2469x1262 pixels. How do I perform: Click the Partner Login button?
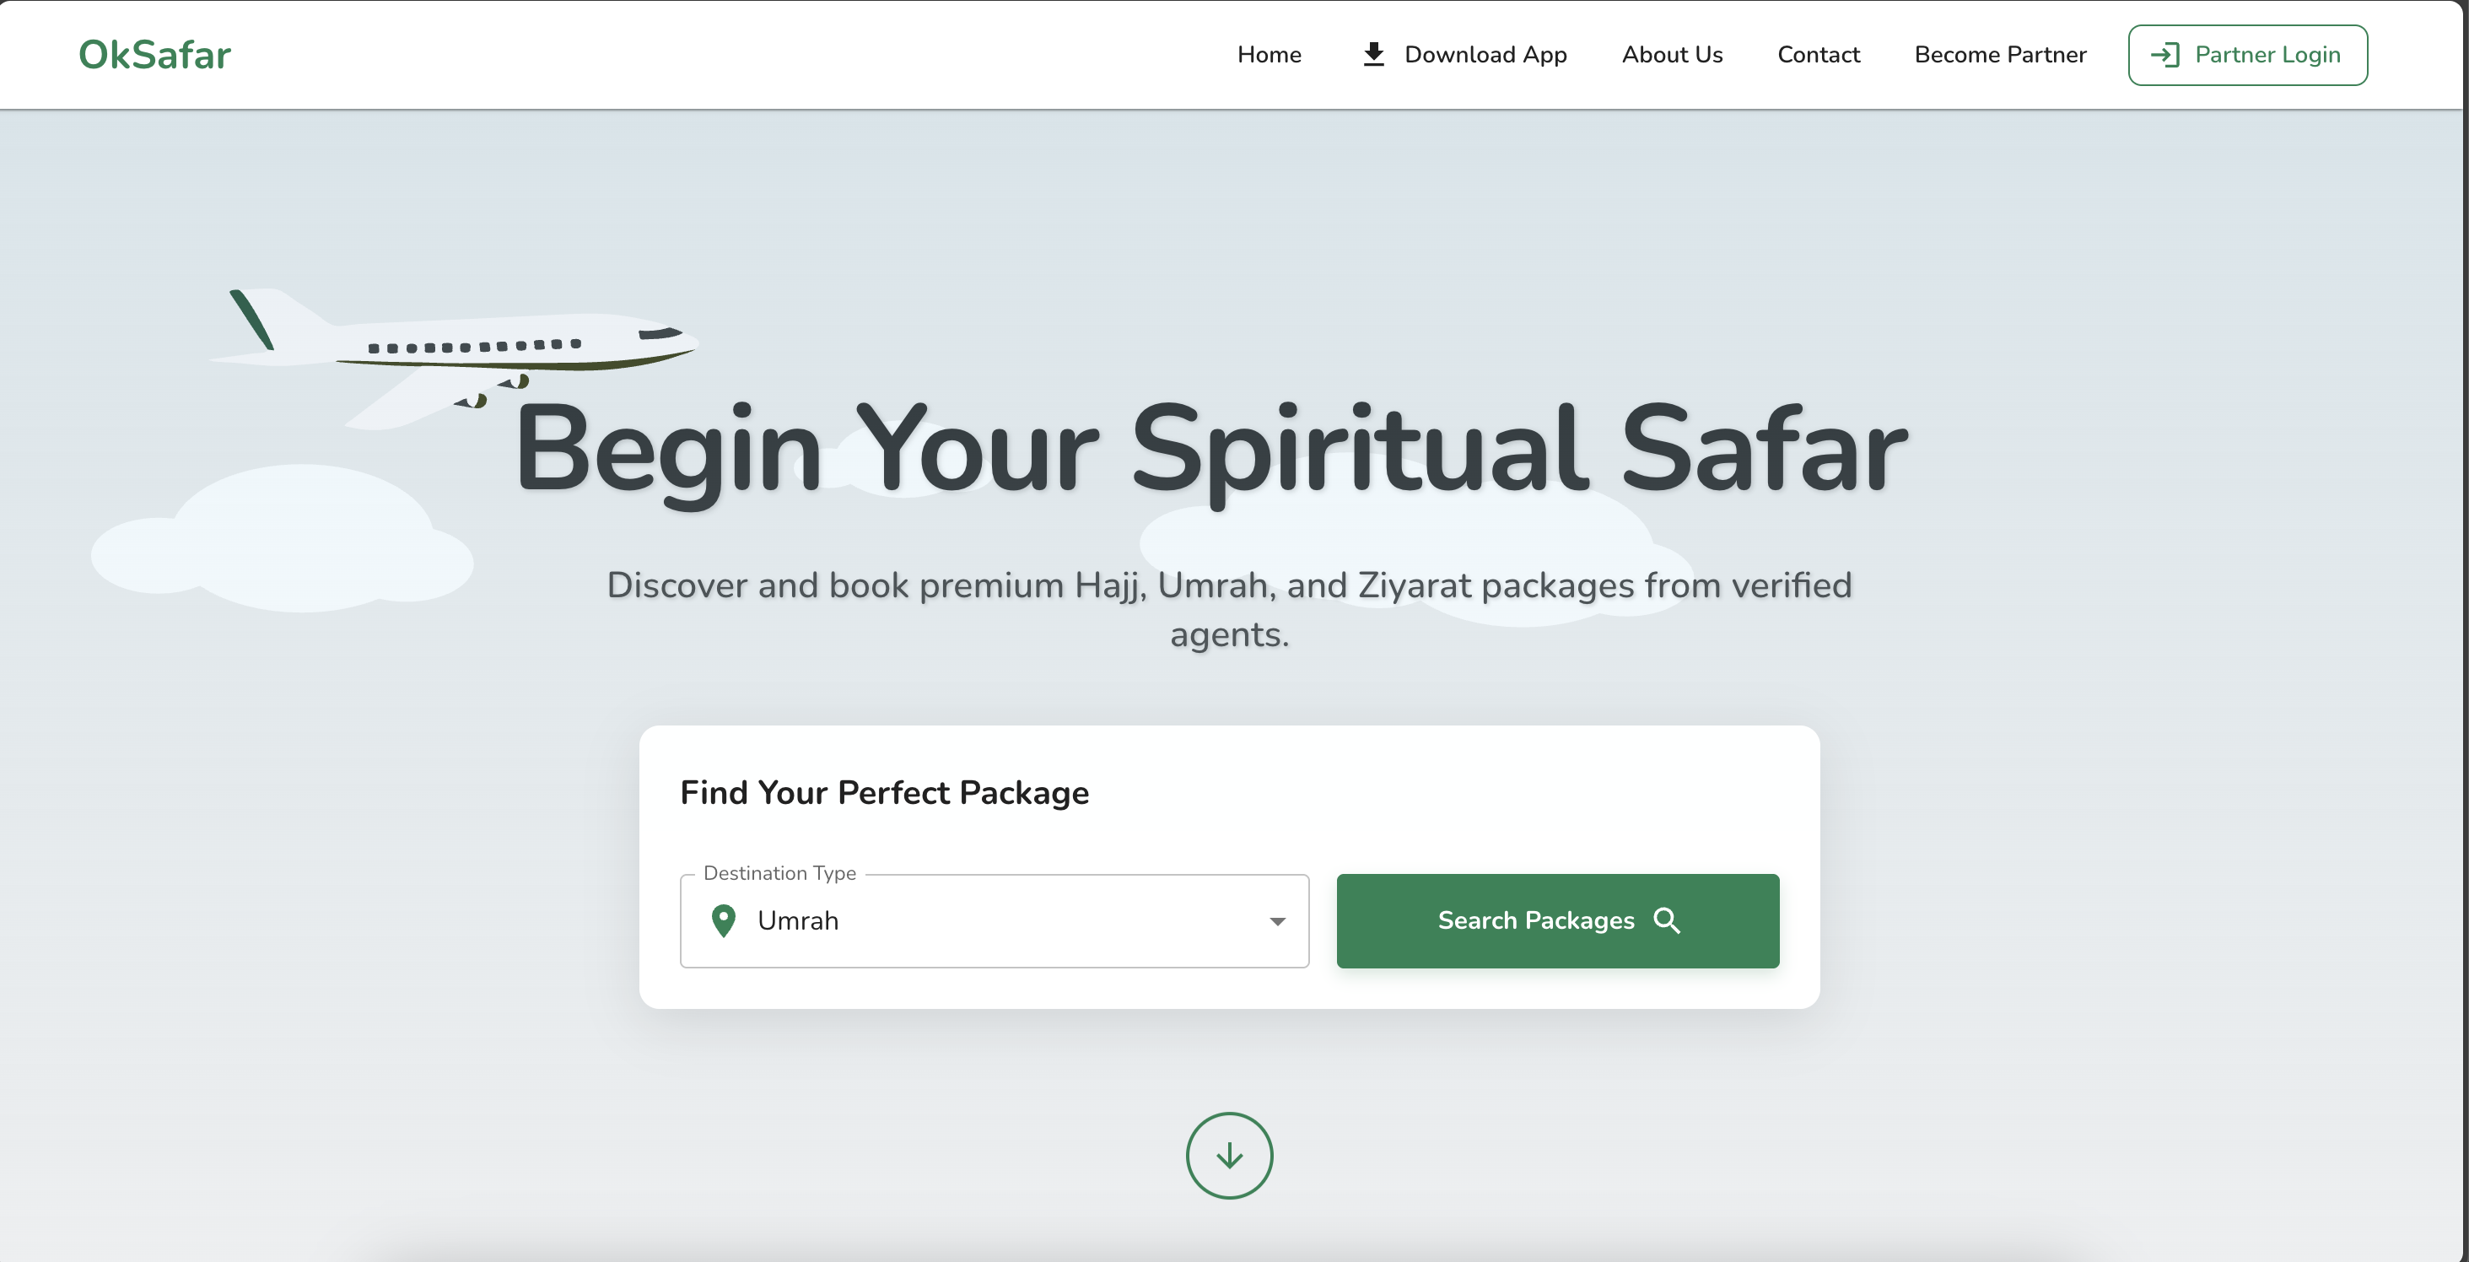[2246, 55]
